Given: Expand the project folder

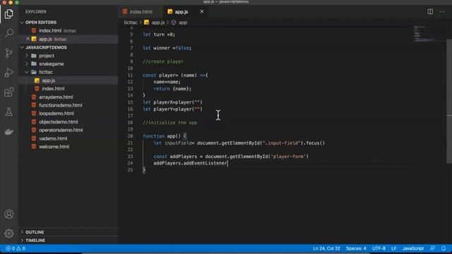Looking at the screenshot, I should [47, 56].
